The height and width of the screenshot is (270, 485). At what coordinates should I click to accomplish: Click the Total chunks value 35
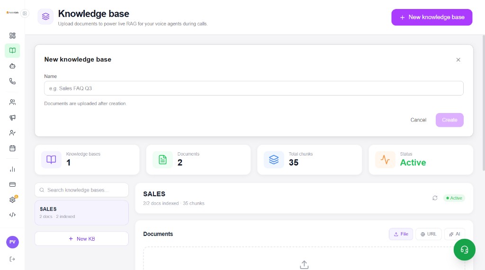(294, 163)
